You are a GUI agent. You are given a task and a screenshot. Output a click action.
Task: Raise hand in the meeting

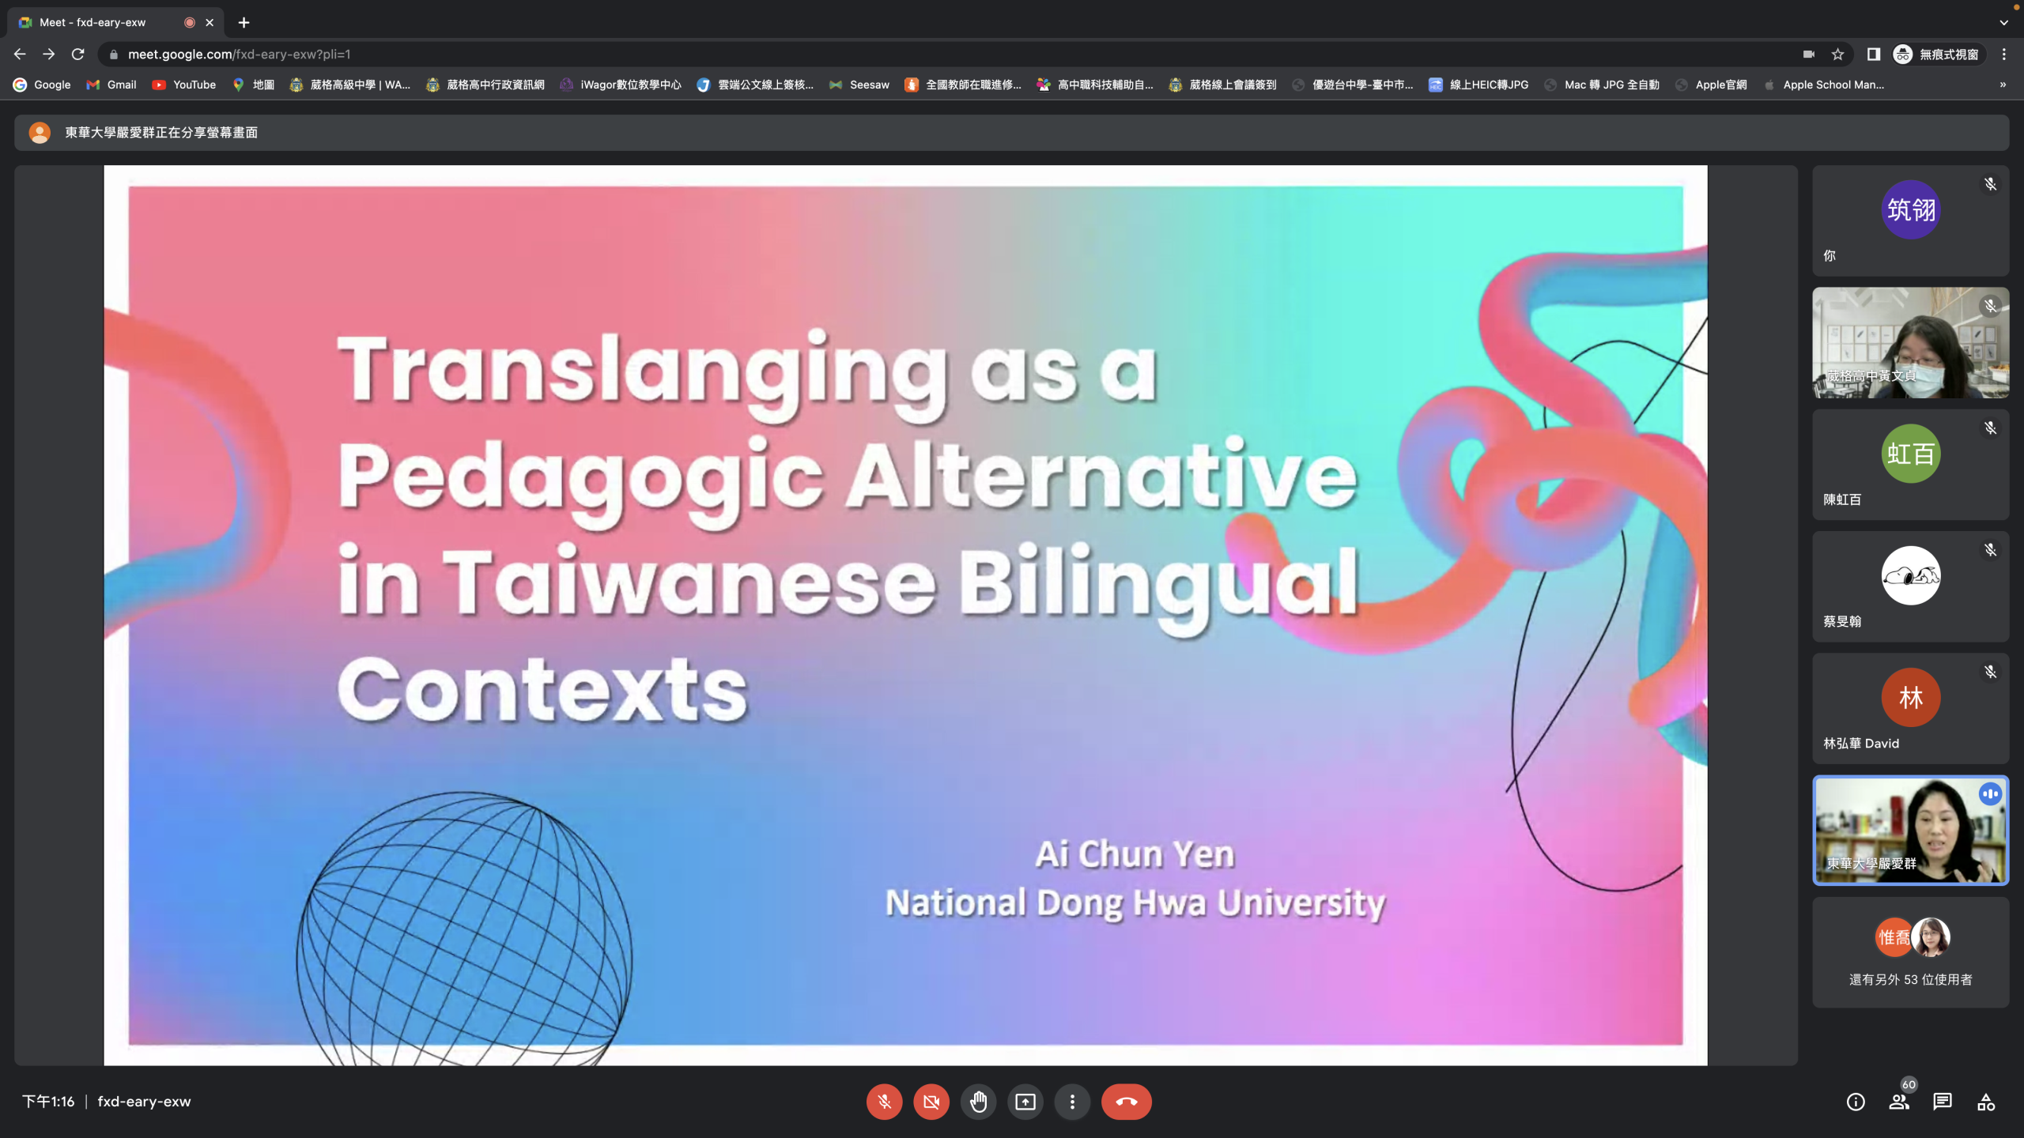pyautogui.click(x=978, y=1102)
